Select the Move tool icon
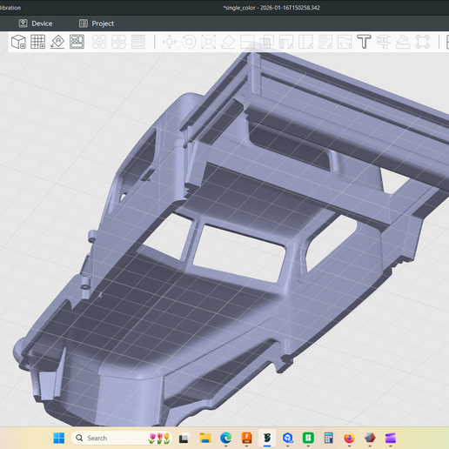Viewport: 449px width, 449px height. coord(170,42)
